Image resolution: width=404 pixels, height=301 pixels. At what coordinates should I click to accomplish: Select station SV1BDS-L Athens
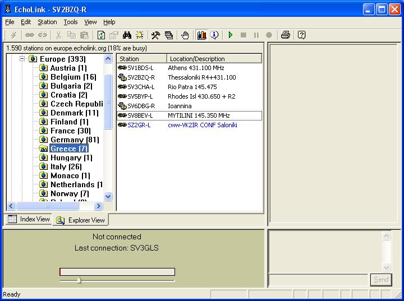(190, 68)
